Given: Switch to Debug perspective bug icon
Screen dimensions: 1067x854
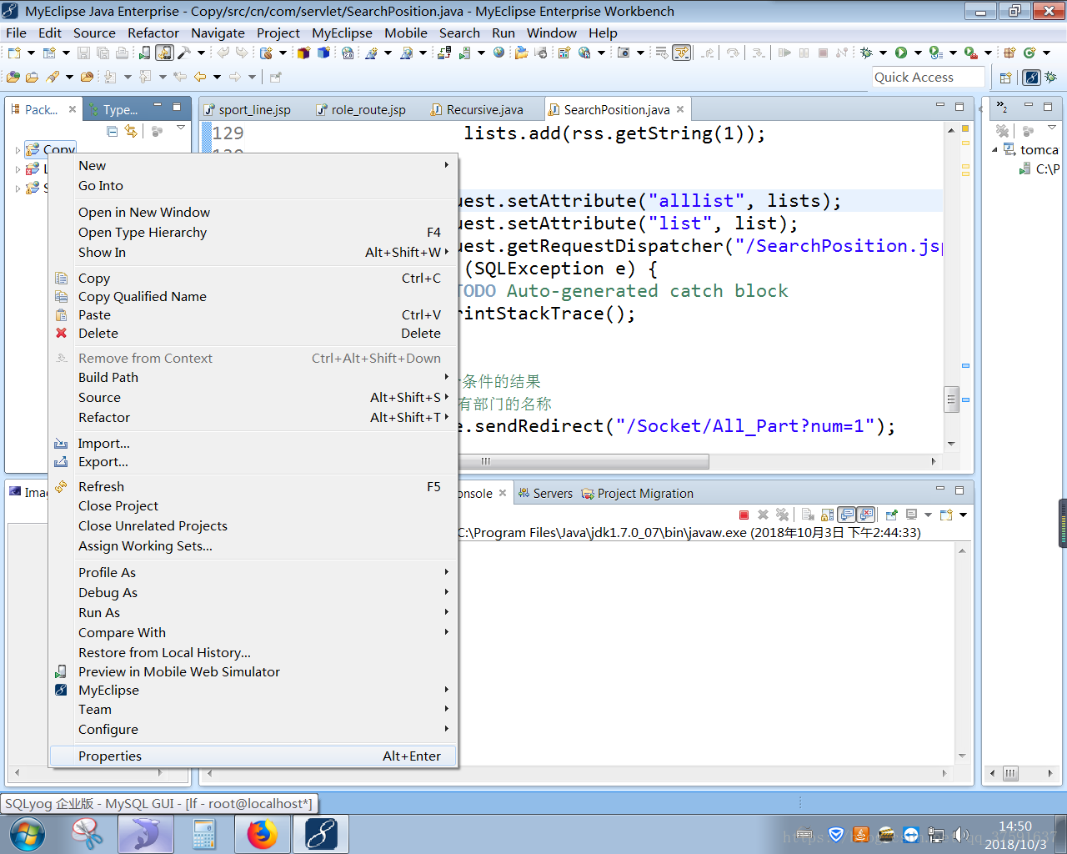Looking at the screenshot, I should pyautogui.click(x=1051, y=77).
